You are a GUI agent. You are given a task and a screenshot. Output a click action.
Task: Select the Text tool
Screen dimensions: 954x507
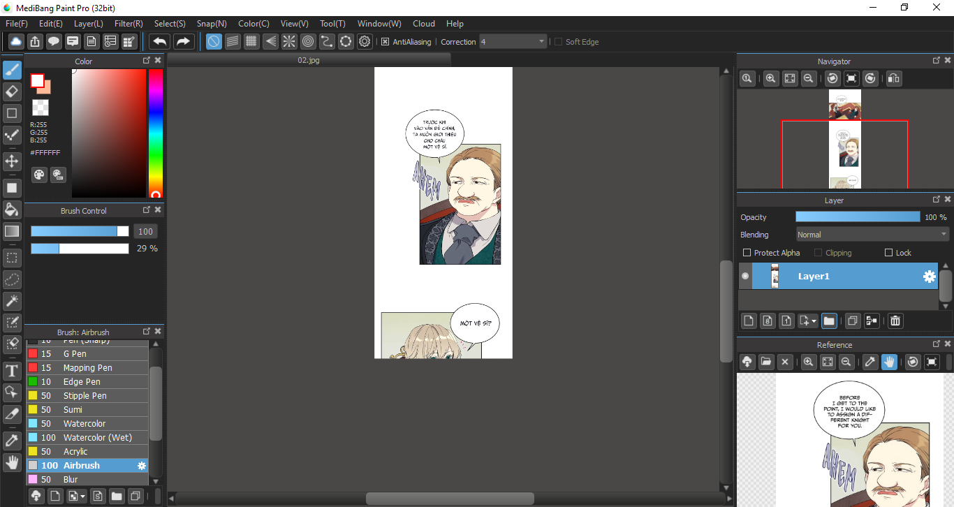tap(12, 370)
